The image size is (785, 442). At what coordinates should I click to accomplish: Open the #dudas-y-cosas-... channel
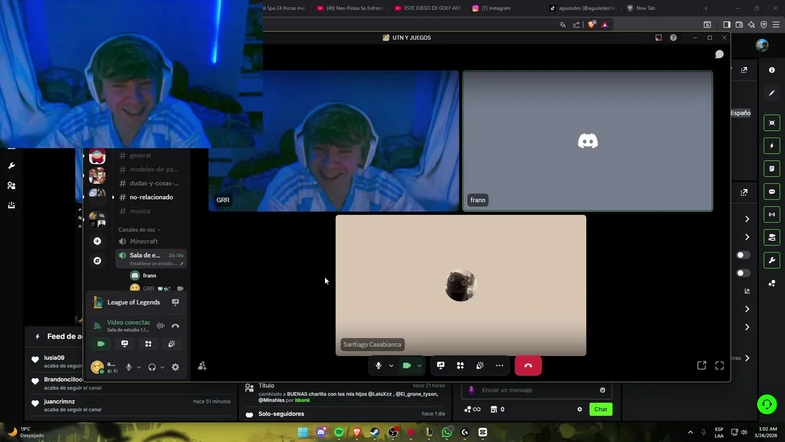click(x=151, y=183)
